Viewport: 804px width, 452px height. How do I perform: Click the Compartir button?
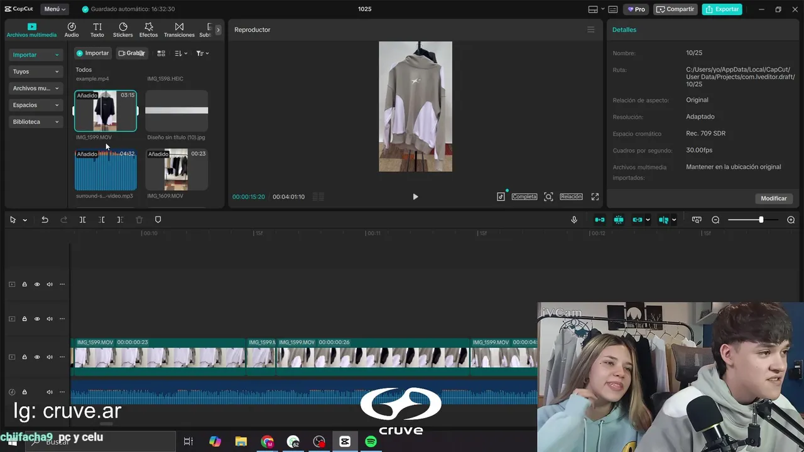[675, 9]
